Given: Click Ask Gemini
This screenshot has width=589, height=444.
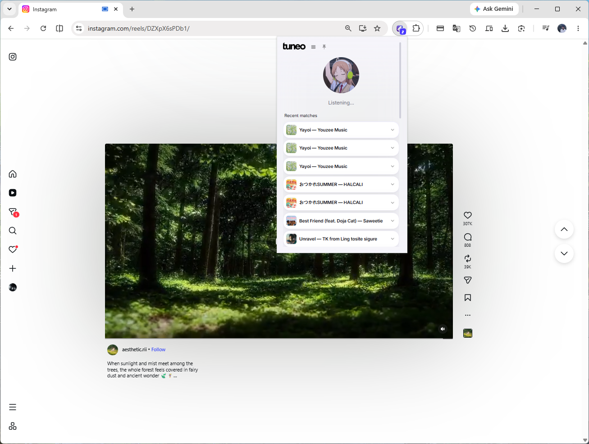Looking at the screenshot, I should pyautogui.click(x=494, y=9).
